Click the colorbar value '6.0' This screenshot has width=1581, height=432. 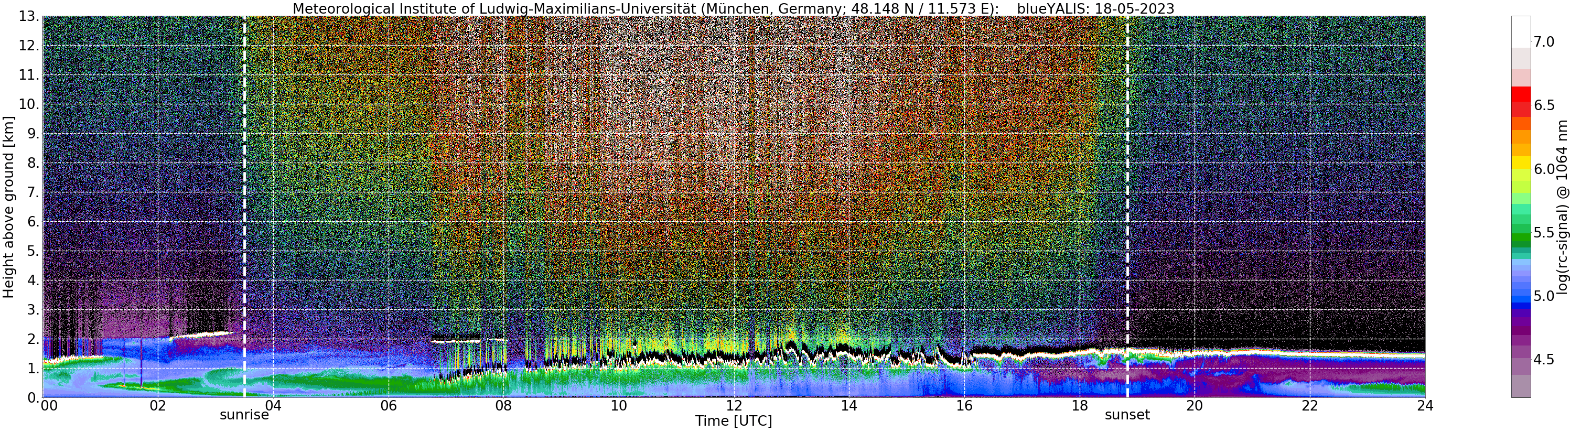[x=1544, y=169]
